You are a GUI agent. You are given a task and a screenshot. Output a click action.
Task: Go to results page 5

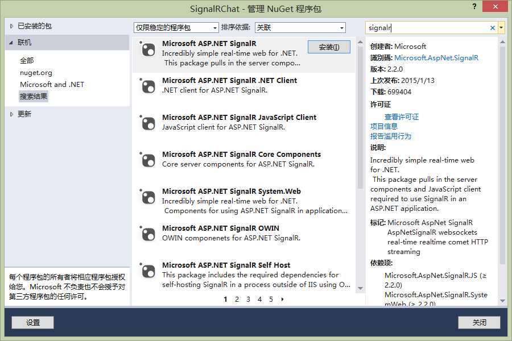click(271, 300)
